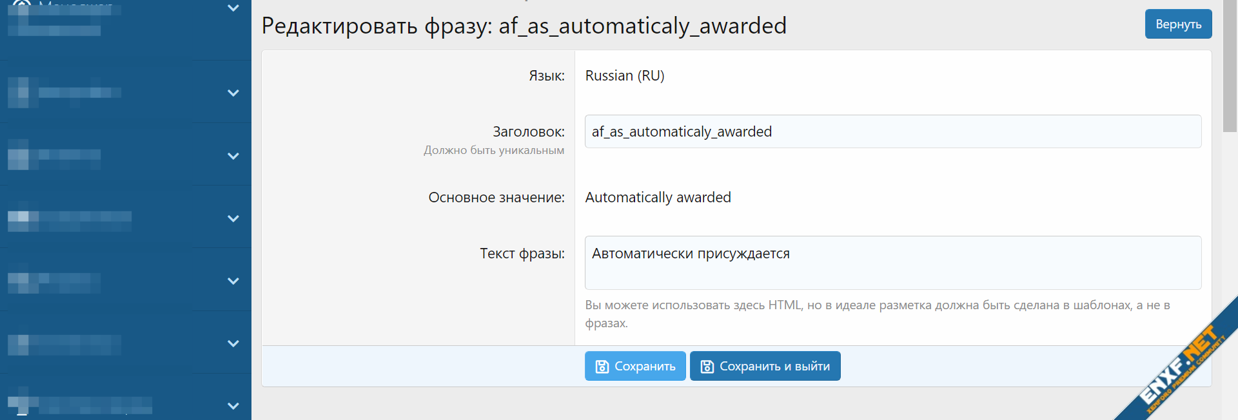Expand the bottom sidebar section chevron
This screenshot has width=1238, height=420.
coord(233,406)
